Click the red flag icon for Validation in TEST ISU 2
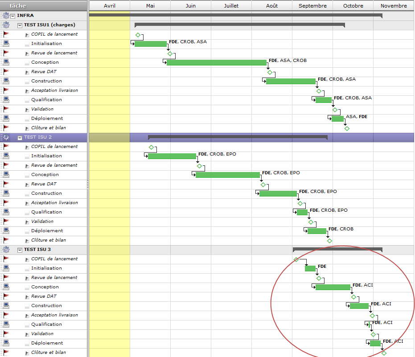Image resolution: width=415 pixels, height=357 pixels. coord(6,222)
